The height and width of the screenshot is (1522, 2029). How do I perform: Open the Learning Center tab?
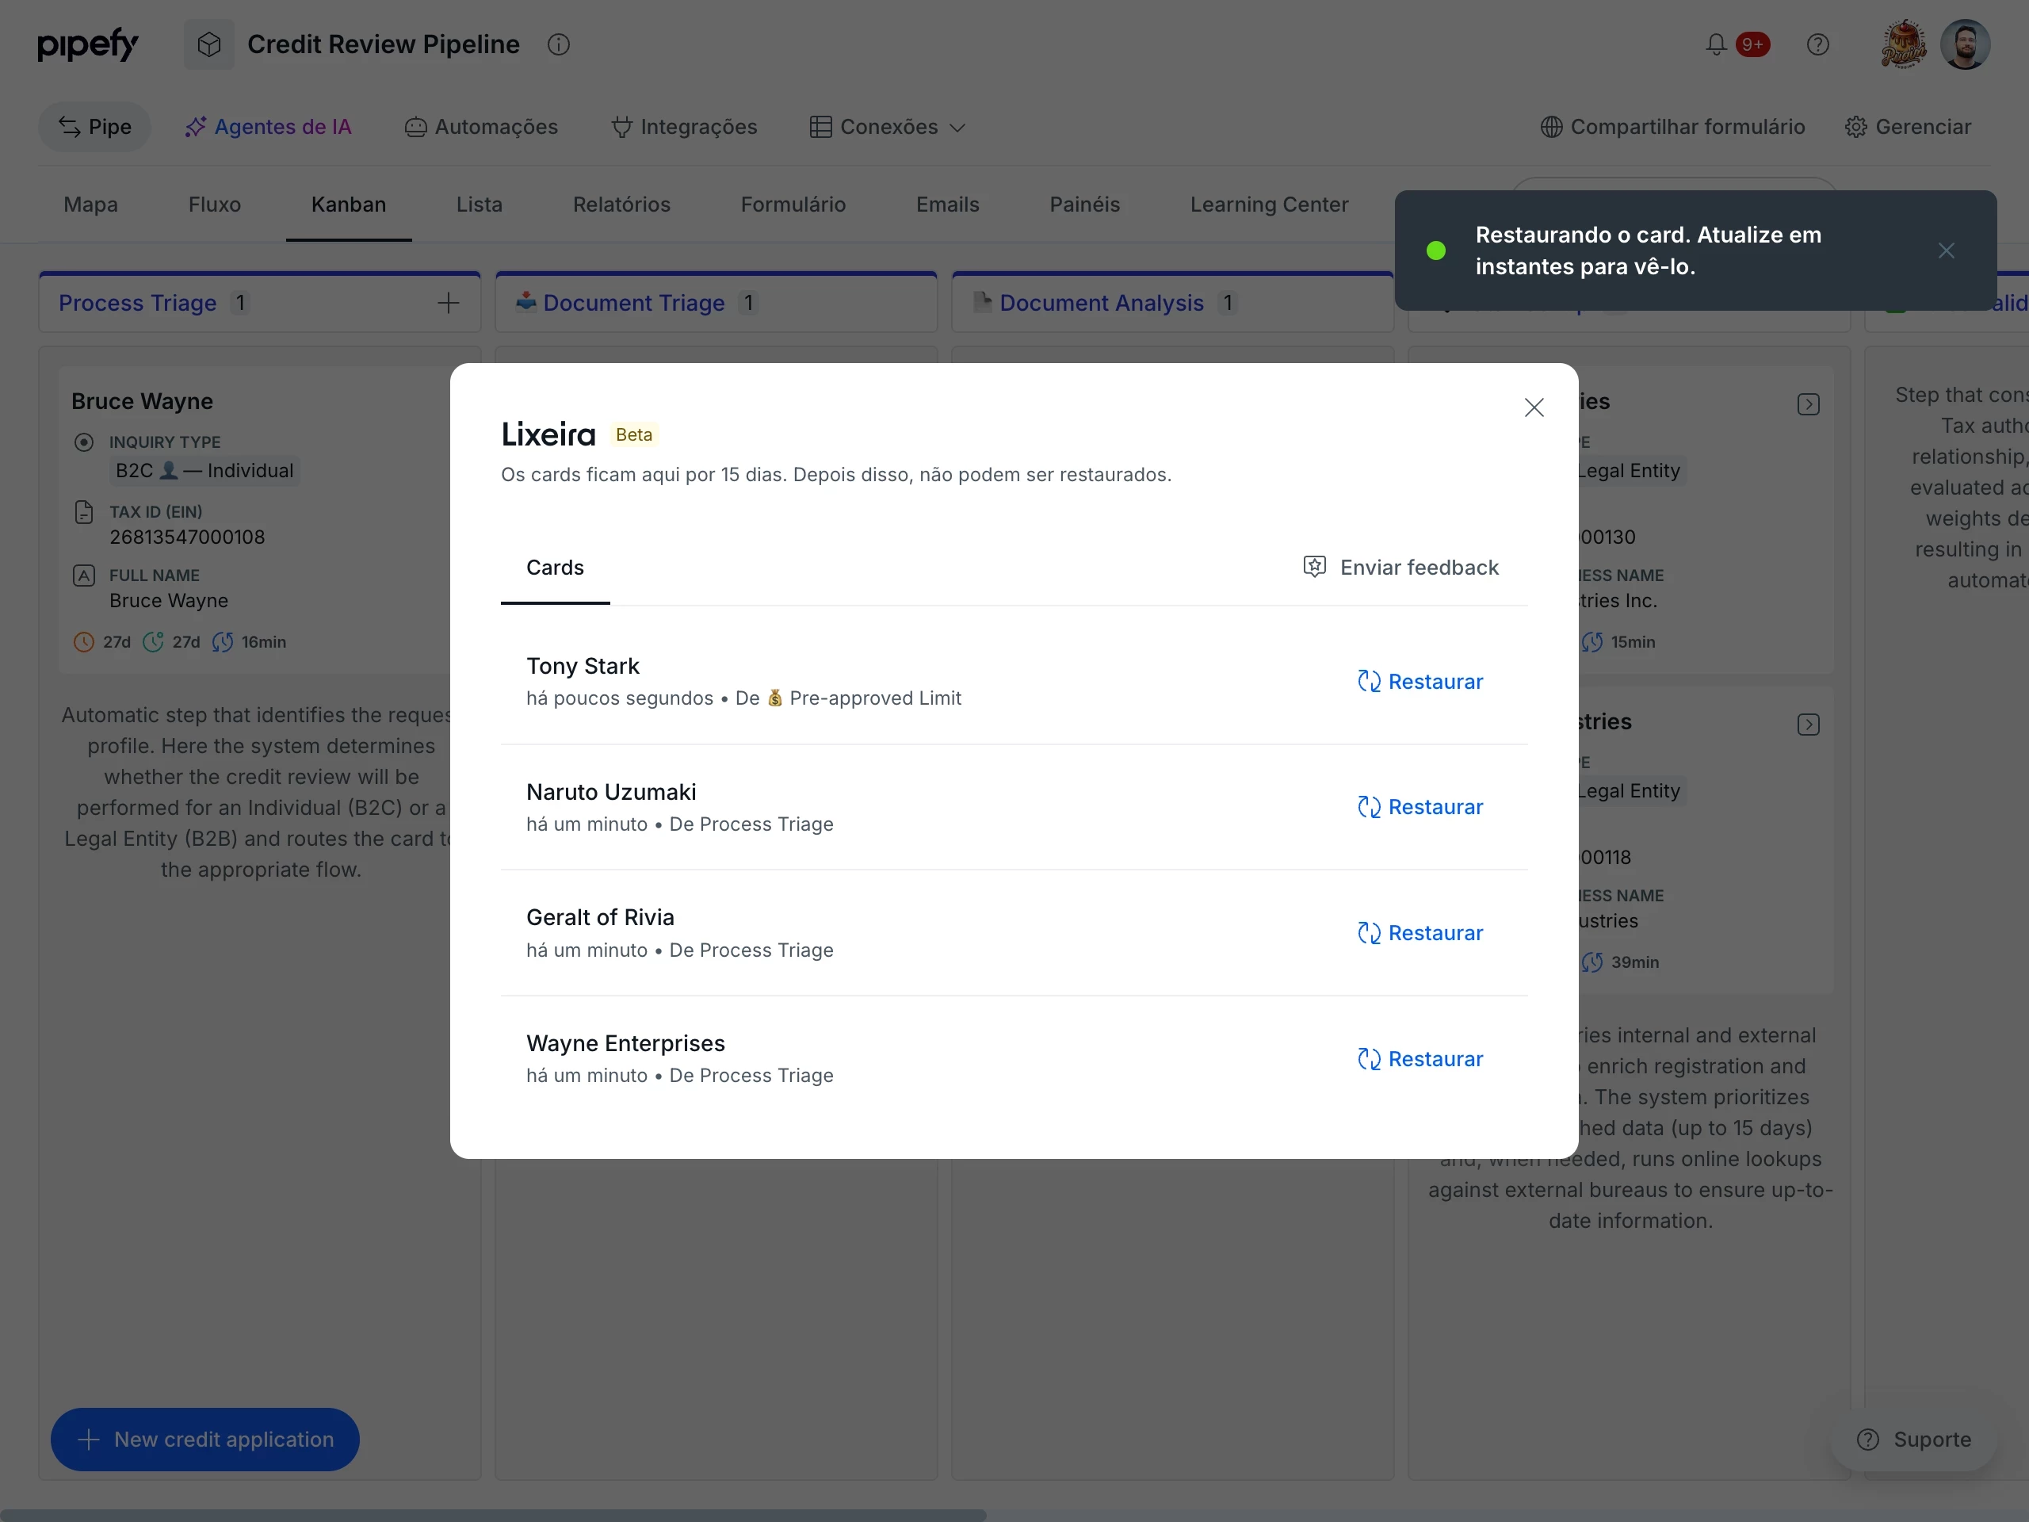tap(1270, 205)
